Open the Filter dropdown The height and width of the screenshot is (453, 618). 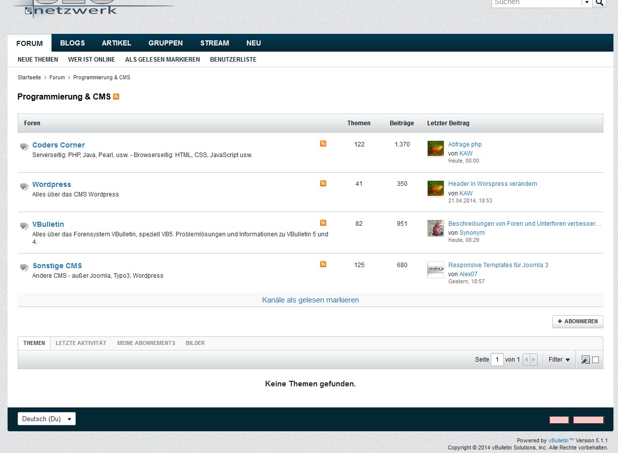point(559,360)
